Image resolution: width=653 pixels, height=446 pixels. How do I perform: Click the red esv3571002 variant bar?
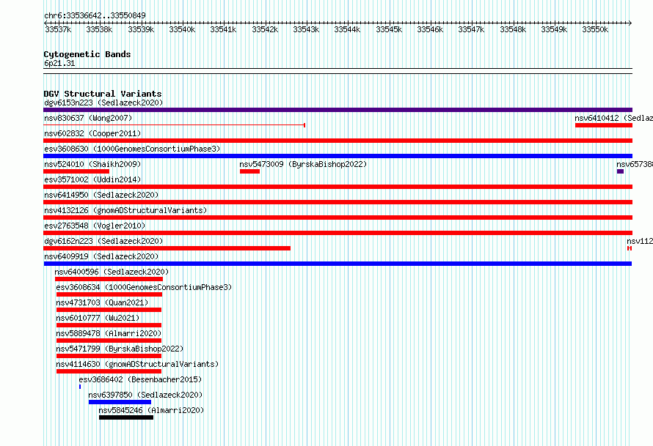point(338,187)
